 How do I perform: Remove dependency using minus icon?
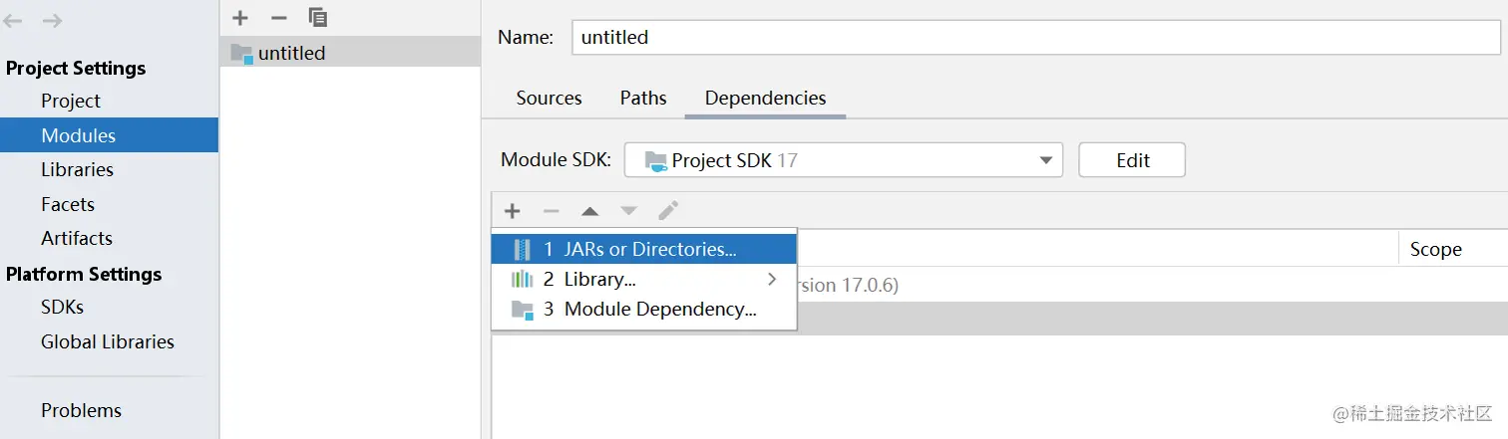(x=551, y=211)
